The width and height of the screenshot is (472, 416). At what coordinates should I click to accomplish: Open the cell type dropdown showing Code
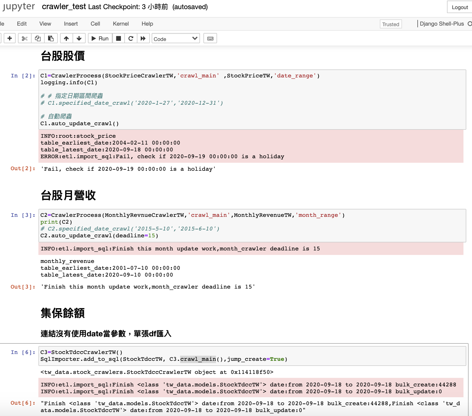pos(176,38)
